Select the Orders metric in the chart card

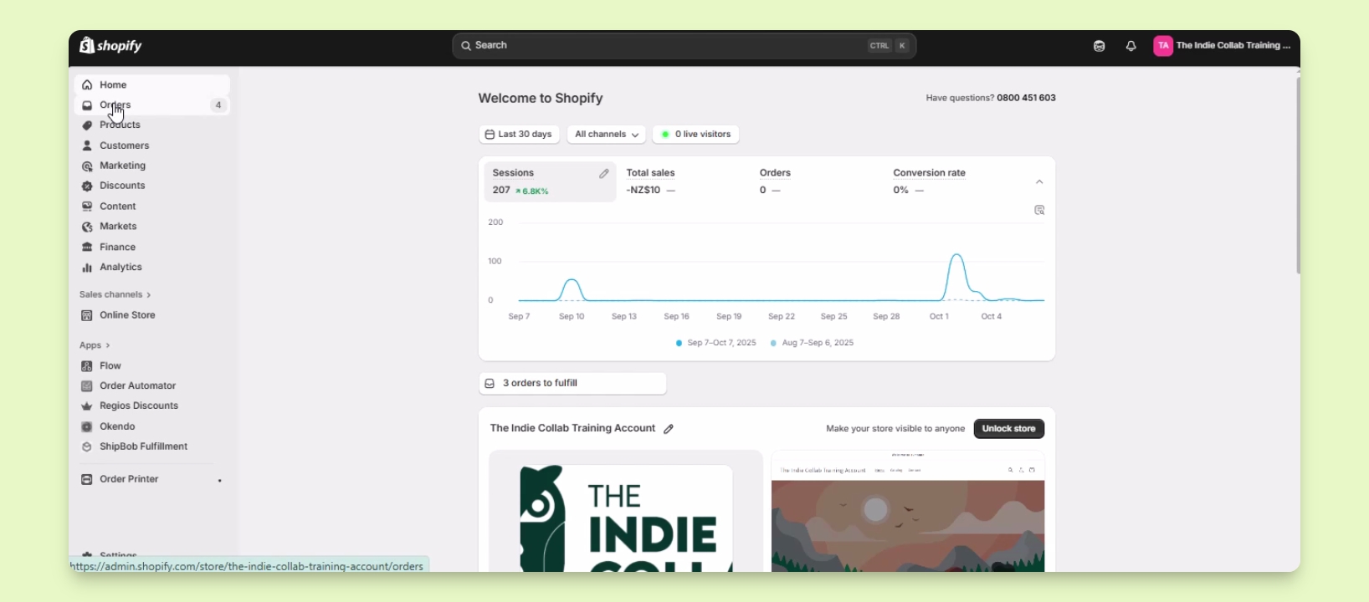[x=818, y=181]
